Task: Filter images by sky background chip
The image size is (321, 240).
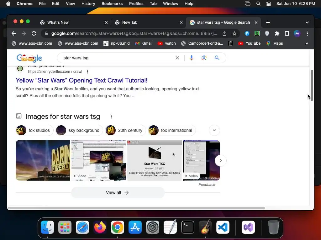Action: [79, 130]
